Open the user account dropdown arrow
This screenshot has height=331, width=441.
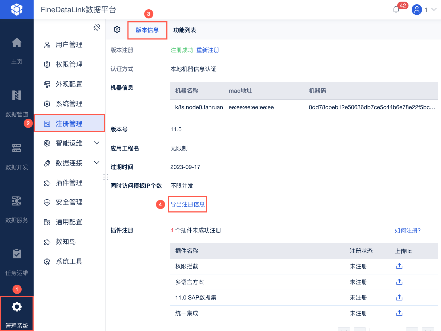pos(434,10)
